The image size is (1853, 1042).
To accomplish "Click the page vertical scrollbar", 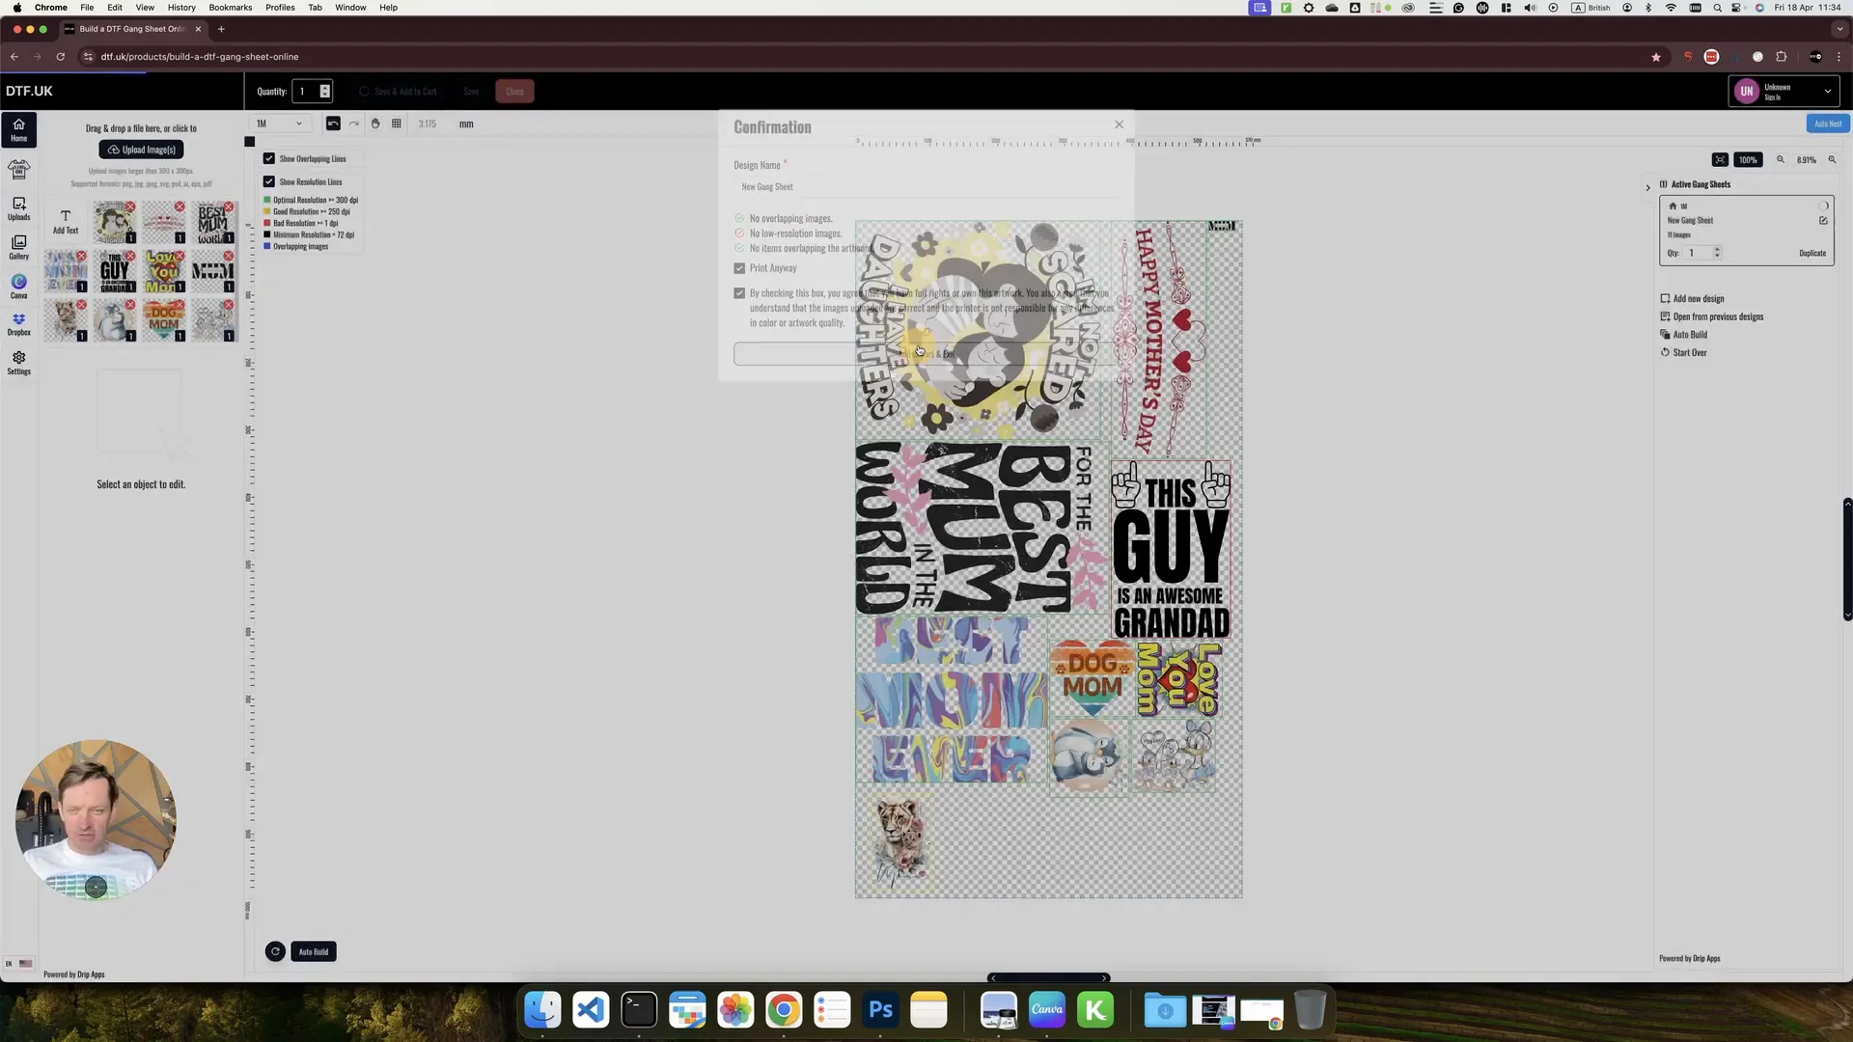I will pos(1847,560).
